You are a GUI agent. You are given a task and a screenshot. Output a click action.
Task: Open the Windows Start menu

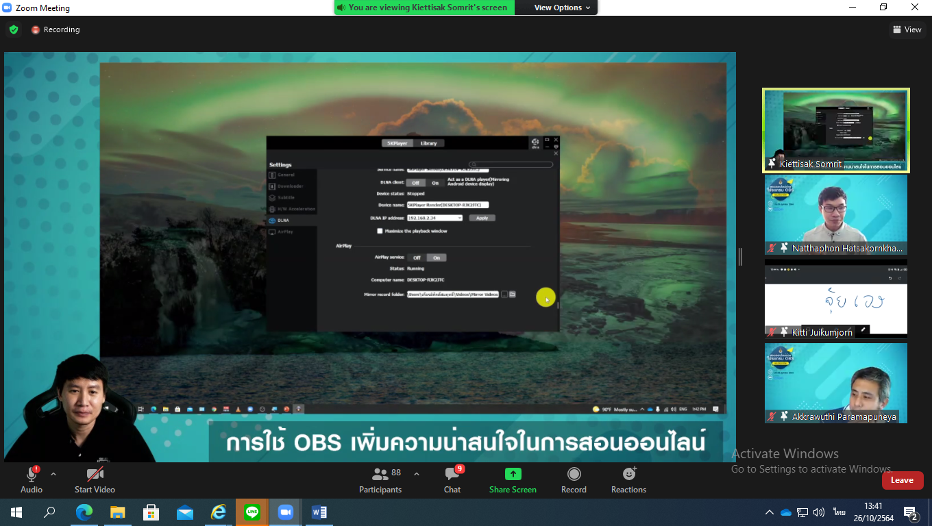16,512
